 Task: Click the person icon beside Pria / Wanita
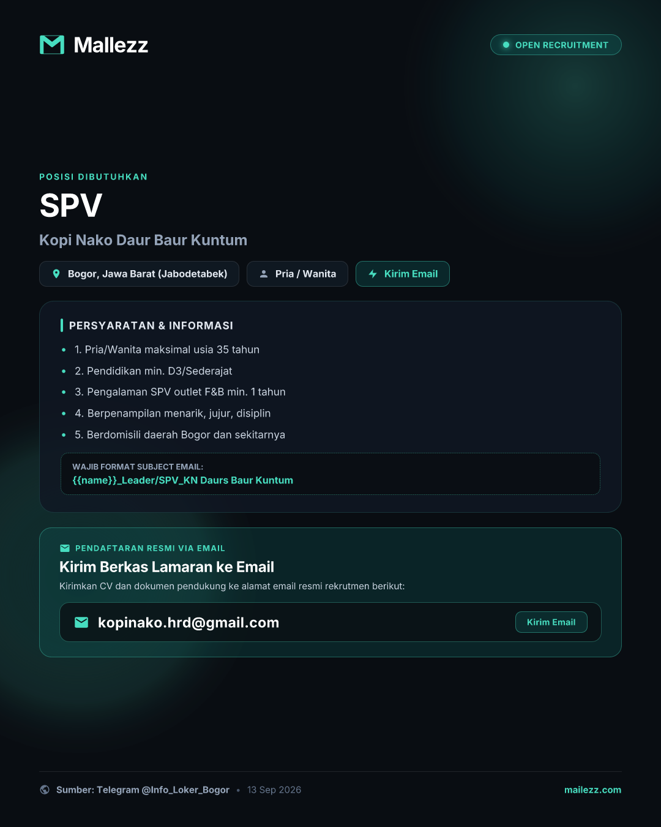264,274
